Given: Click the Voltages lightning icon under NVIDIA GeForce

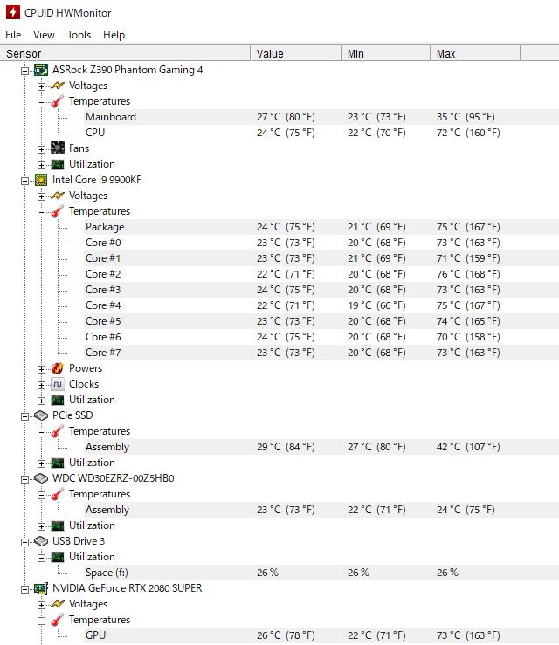Looking at the screenshot, I should [58, 604].
